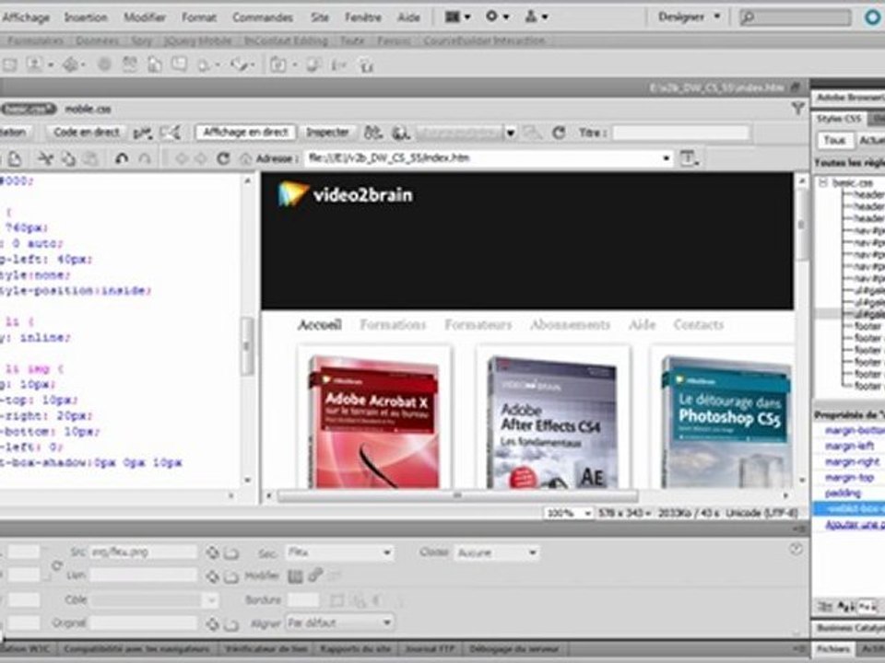
Task: Switch CSS panel to Actuel mode
Action: pos(871,140)
